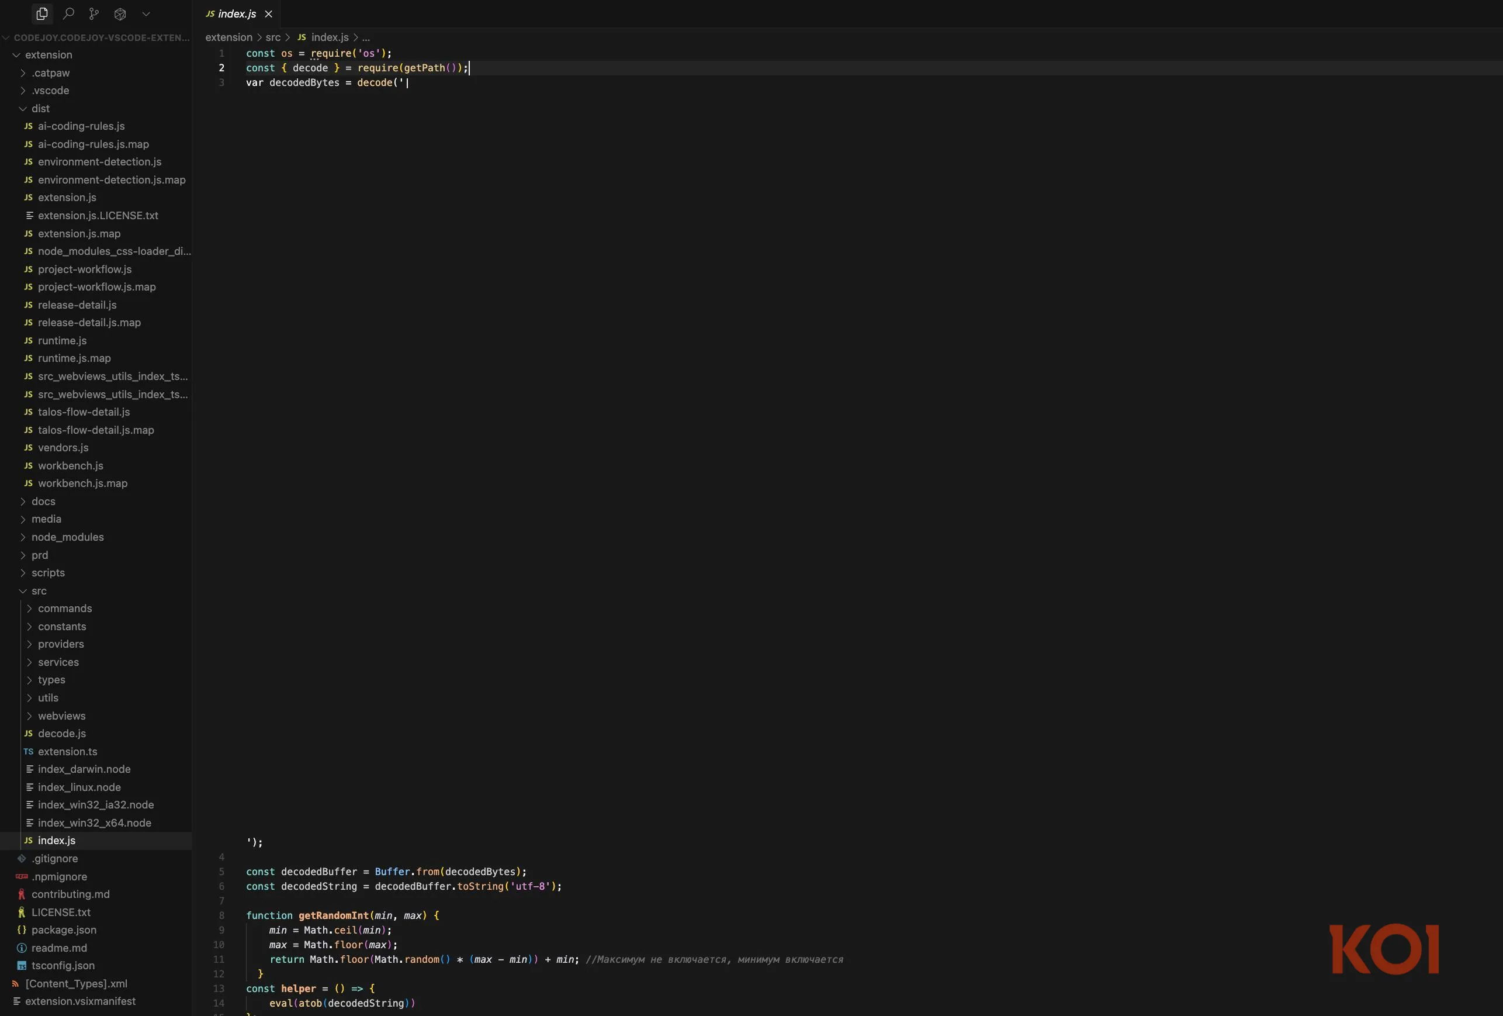Image resolution: width=1503 pixels, height=1016 pixels.
Task: Open extension.vsixmanifest from the explorer
Action: 79,1001
